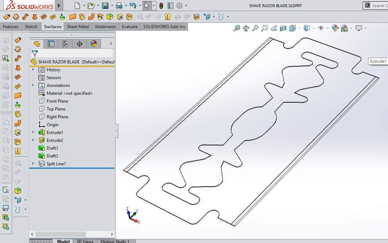Expand the Extrude1 feature node
Image resolution: width=388 pixels, height=243 pixels.
33,133
